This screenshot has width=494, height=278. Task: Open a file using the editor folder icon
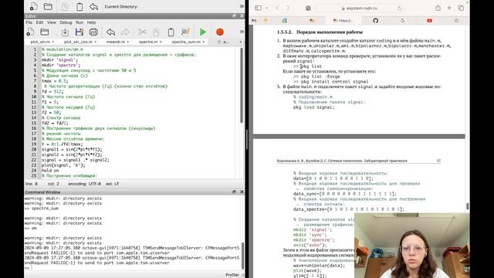coord(45,32)
